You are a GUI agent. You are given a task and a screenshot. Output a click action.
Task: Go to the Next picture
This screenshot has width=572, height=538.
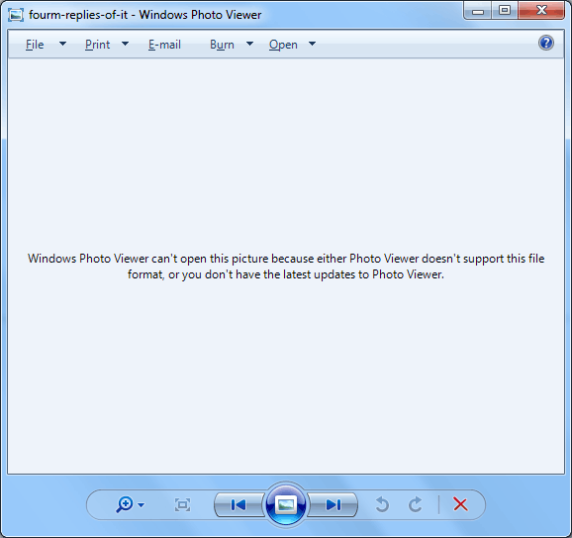coord(334,504)
